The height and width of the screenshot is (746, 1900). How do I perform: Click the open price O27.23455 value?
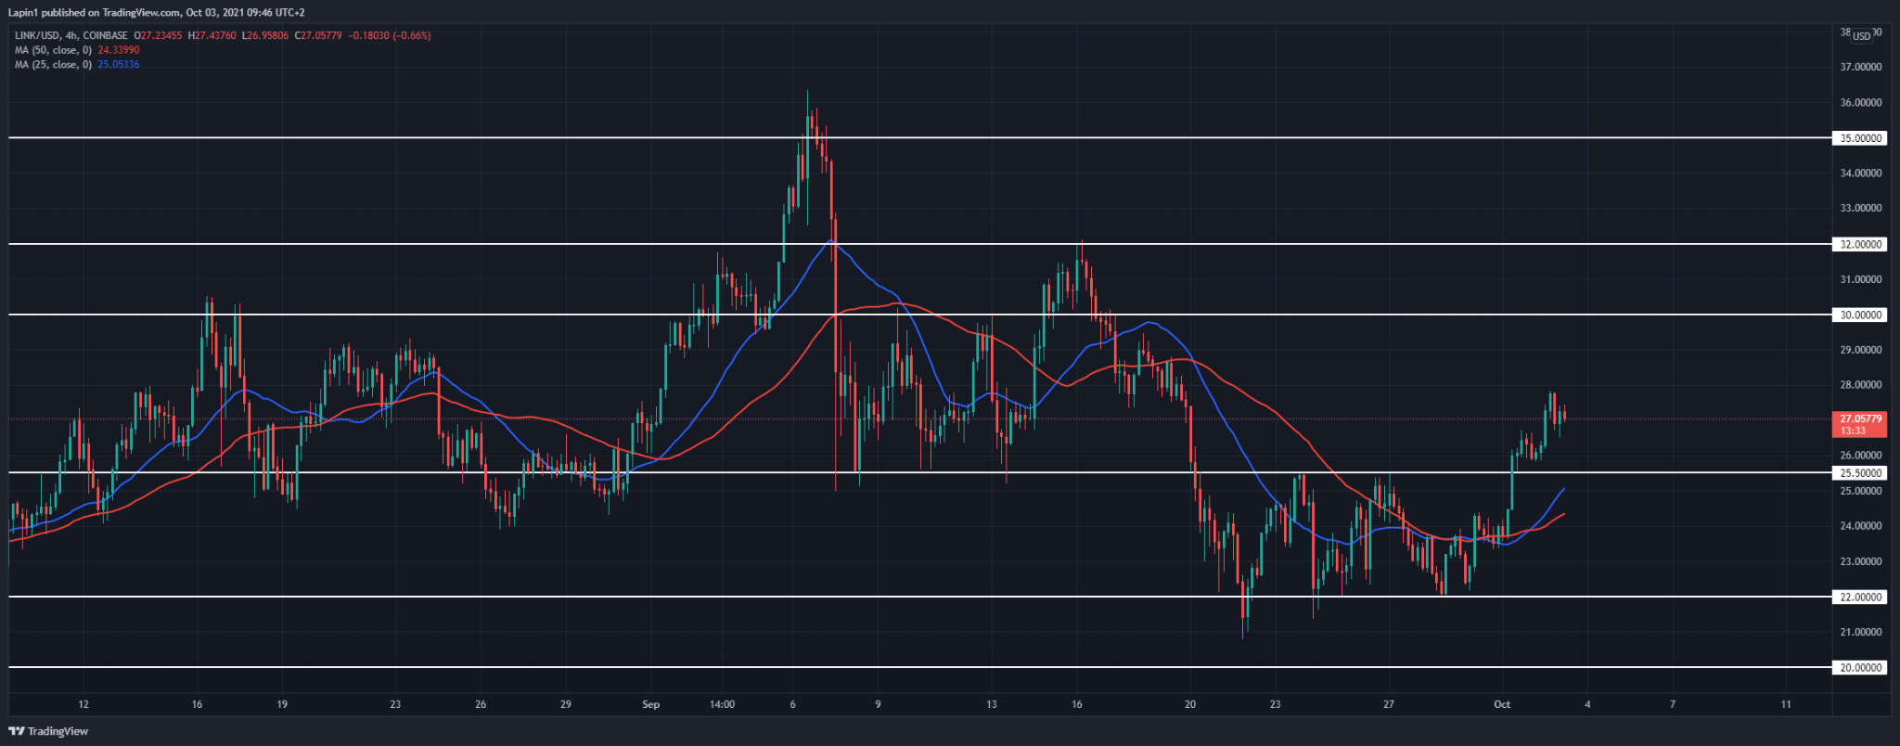pos(158,35)
